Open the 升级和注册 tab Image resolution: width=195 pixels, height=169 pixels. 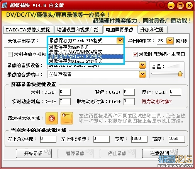(152, 30)
